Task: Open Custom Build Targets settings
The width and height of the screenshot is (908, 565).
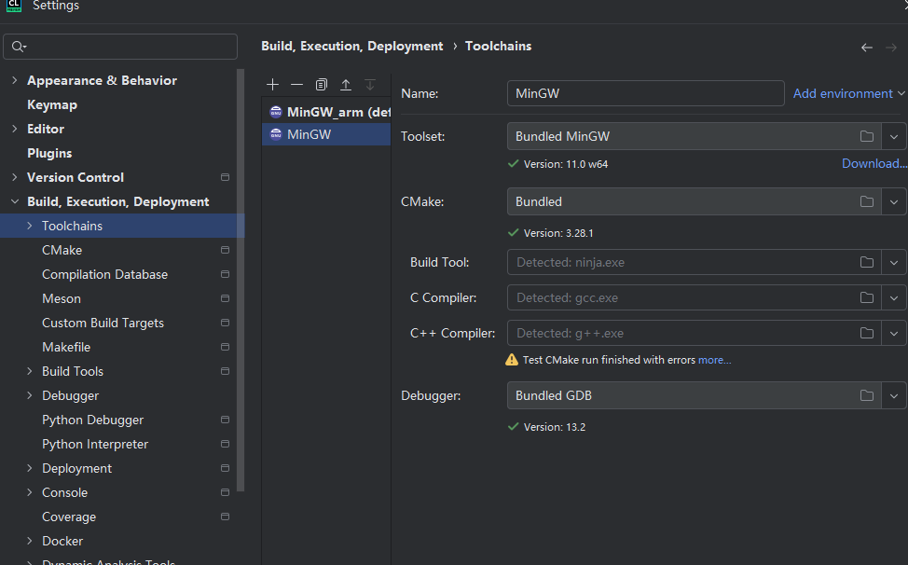Action: [x=103, y=323]
